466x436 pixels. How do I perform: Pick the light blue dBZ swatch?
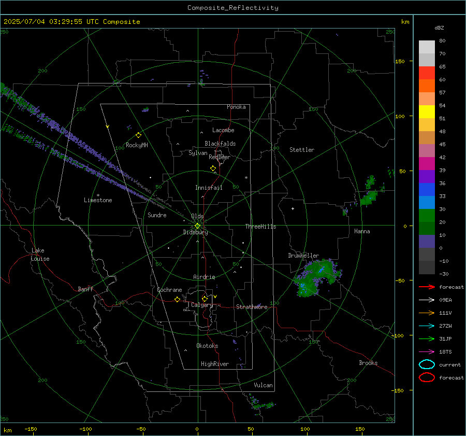tap(427, 203)
